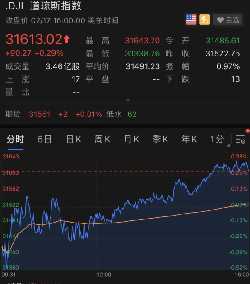The width and height of the screenshot is (250, 284).
Task: Tap the US flag market icon
Action: 191,19
